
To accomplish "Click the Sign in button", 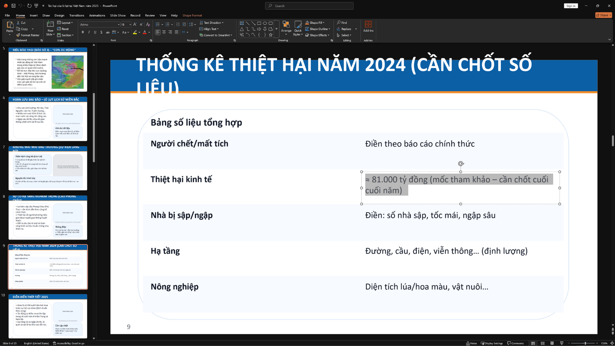I will coord(571,6).
